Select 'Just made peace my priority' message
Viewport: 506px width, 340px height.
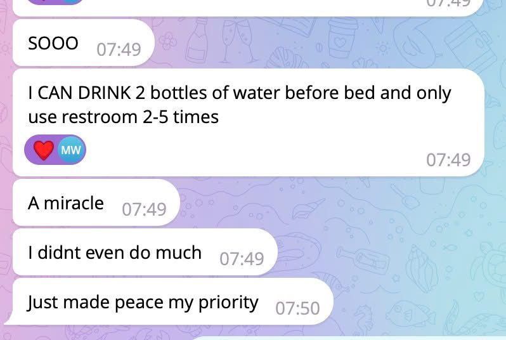pos(171,301)
